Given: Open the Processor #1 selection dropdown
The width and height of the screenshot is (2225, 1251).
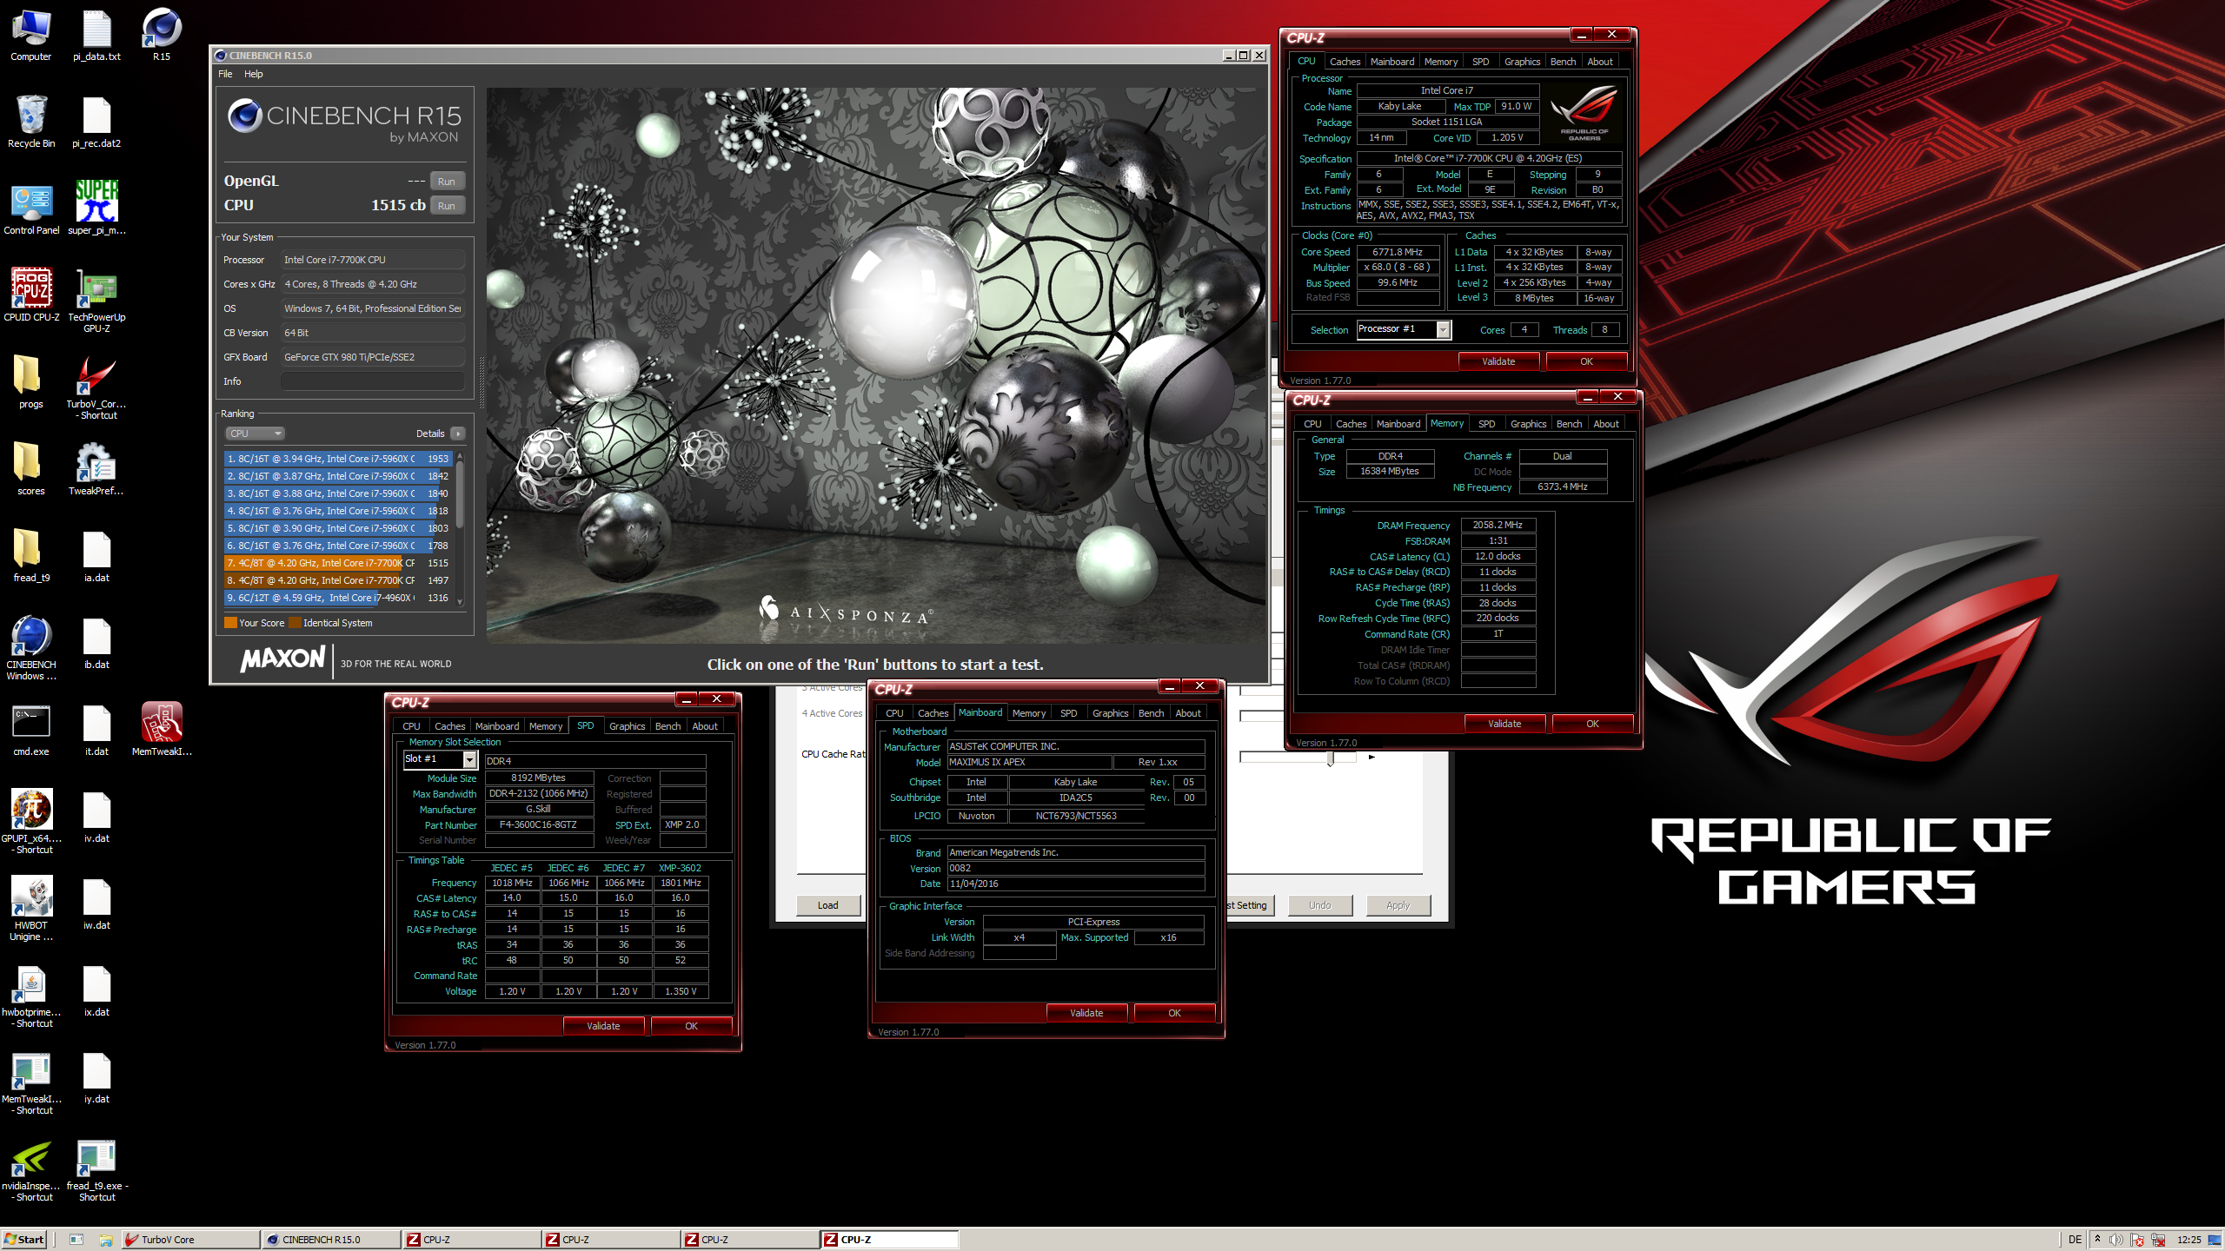Looking at the screenshot, I should pyautogui.click(x=1404, y=329).
